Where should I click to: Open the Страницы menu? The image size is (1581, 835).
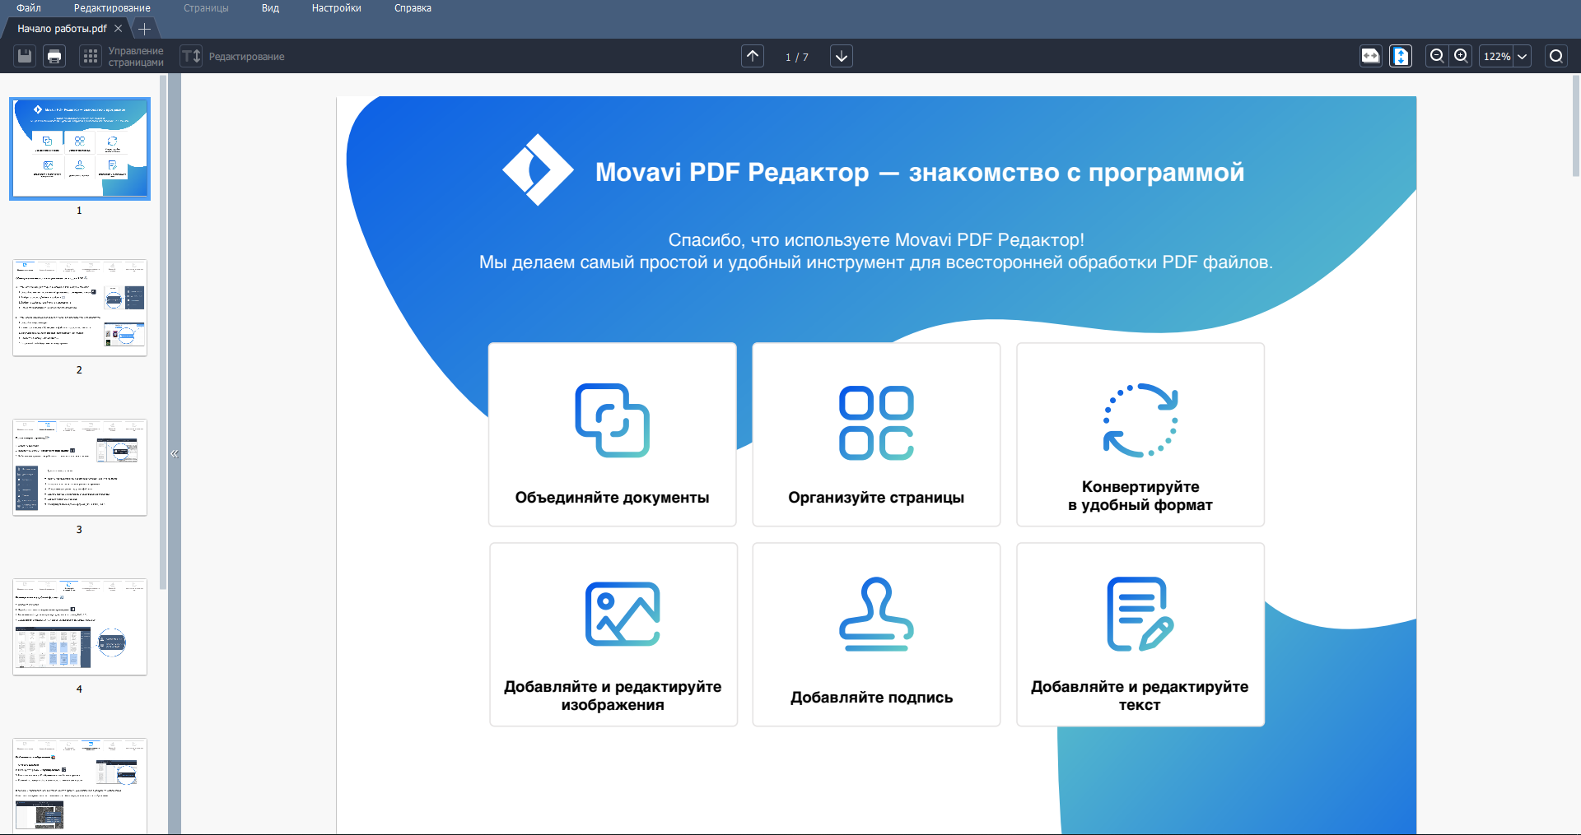(206, 8)
